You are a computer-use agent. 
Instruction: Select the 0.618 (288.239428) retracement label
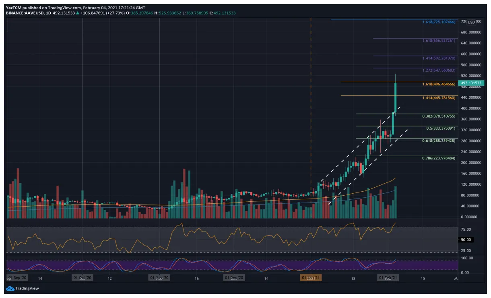[x=439, y=141]
